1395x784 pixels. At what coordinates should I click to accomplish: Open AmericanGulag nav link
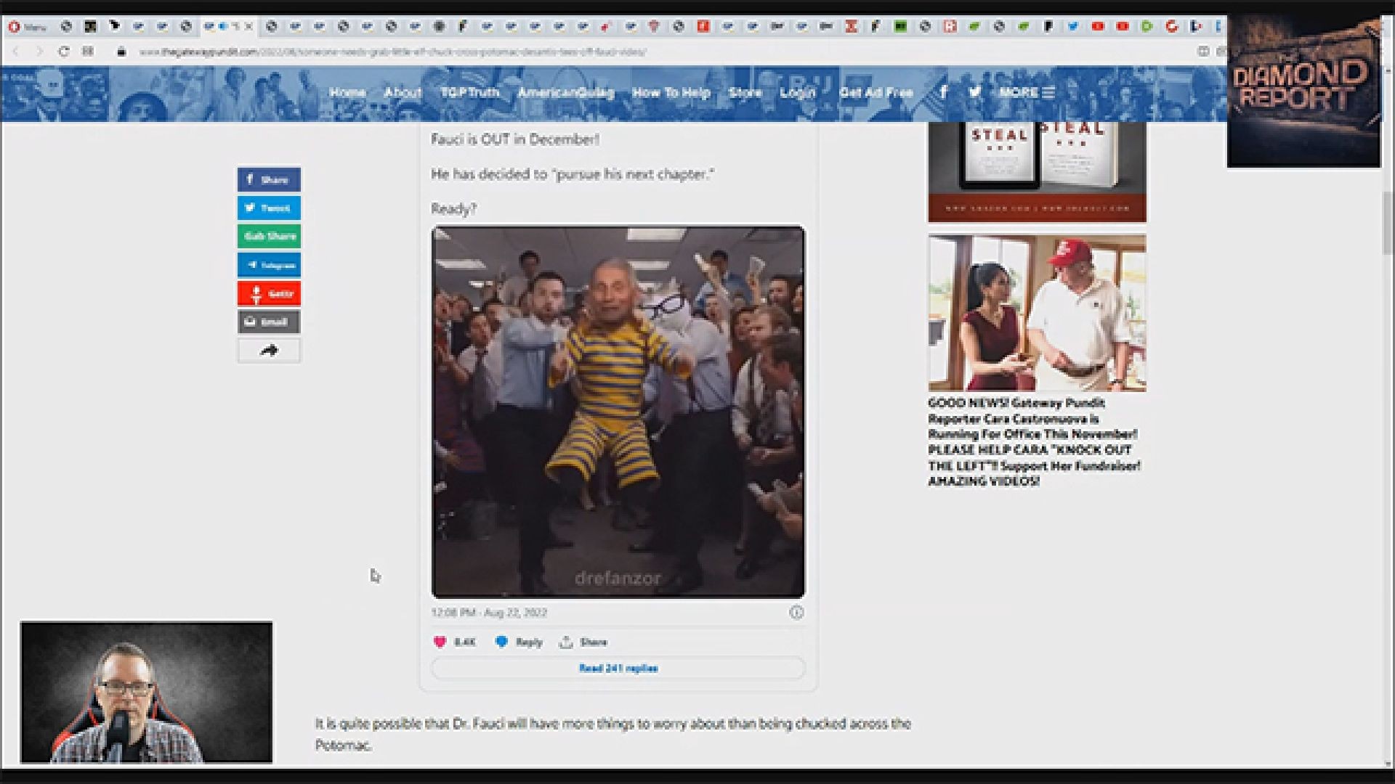[x=566, y=92]
